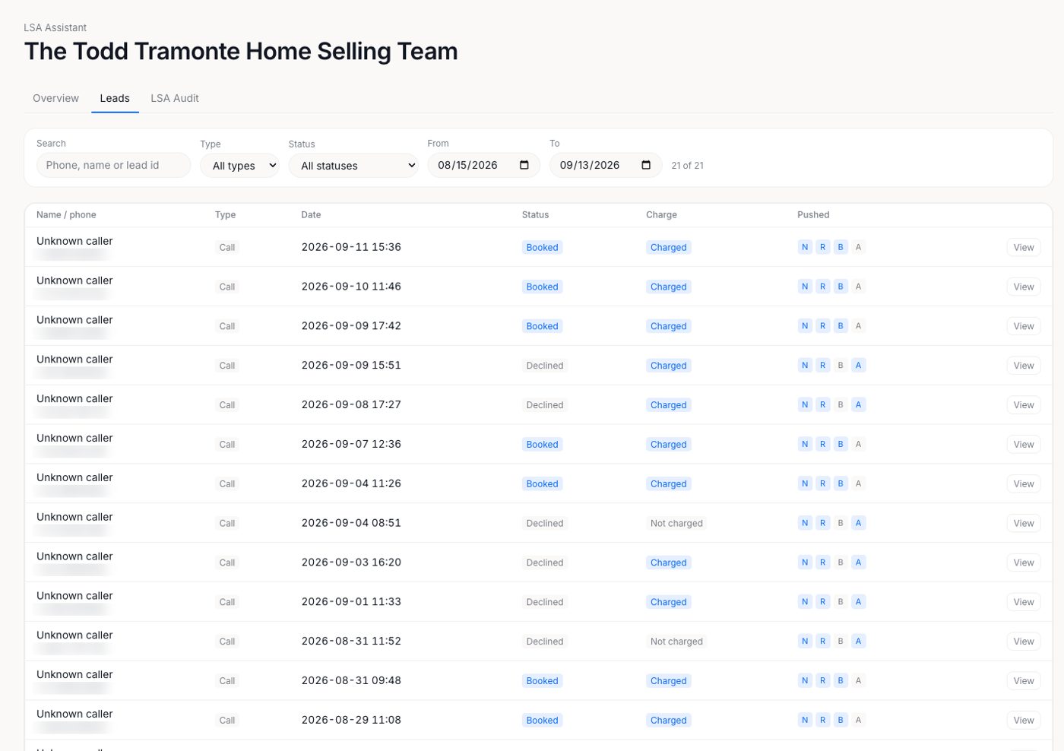Screen dimensions: 1064x751
Task: Switch to the Overview tab
Action: [55, 98]
